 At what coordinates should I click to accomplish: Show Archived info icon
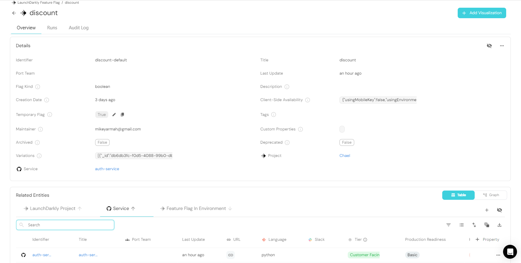tap(37, 142)
